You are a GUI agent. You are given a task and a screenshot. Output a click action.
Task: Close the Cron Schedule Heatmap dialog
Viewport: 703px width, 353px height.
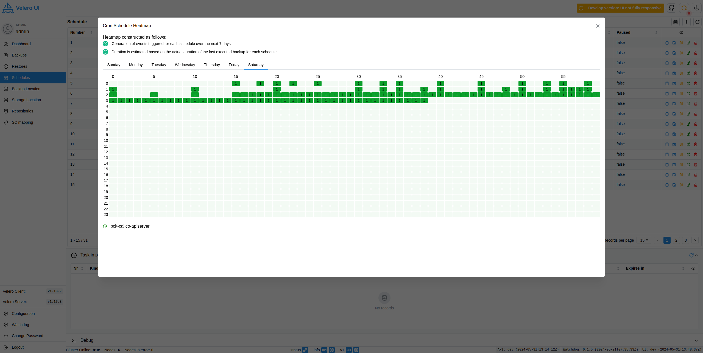pos(598,26)
